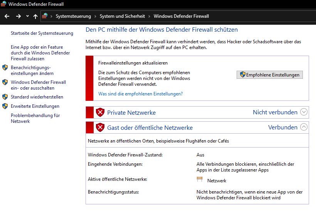316x214 pixels.
Task: Open Problembehandlung für Netzwerk
Action: (35, 118)
